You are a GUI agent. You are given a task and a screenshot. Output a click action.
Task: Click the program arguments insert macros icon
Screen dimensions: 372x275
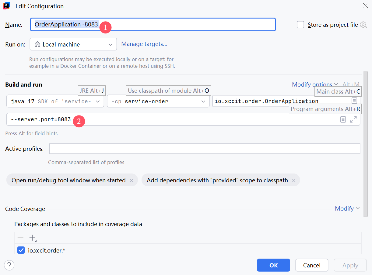coord(343,119)
